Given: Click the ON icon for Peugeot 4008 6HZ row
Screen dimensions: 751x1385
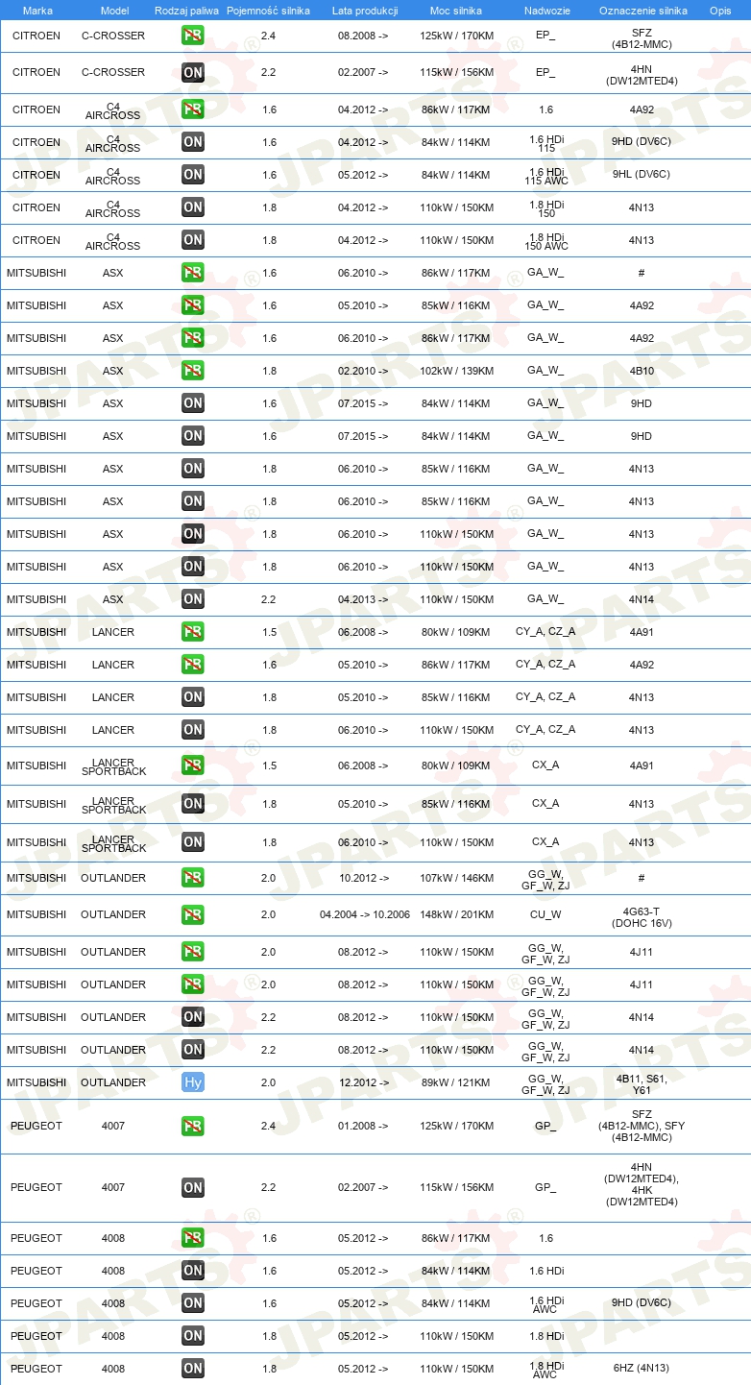Looking at the screenshot, I should coord(192,1369).
